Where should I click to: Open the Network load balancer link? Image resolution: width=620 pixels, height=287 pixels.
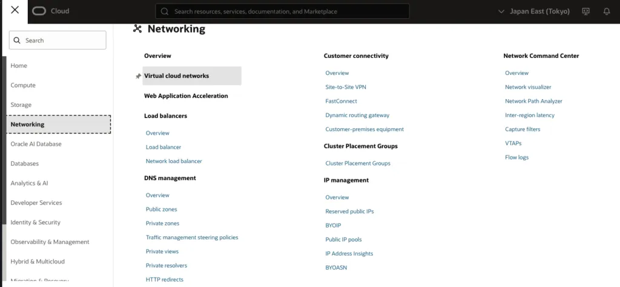[x=174, y=161]
